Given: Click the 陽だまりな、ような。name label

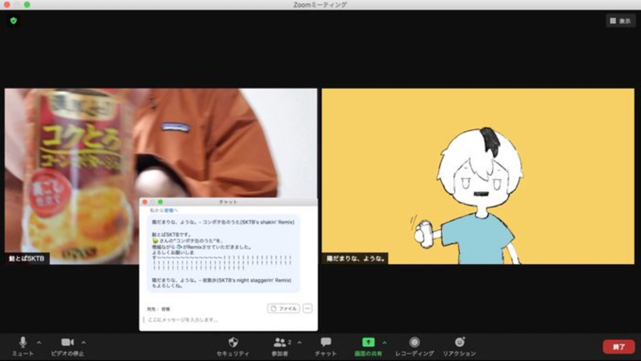Looking at the screenshot, I should pos(355,258).
